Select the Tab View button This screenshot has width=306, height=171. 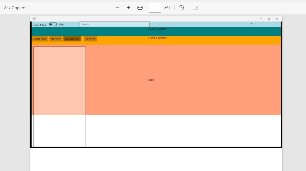pyautogui.click(x=56, y=39)
